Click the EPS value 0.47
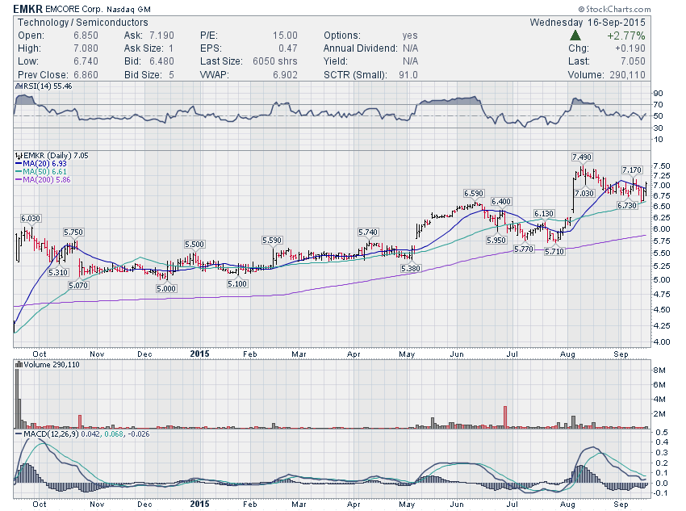Viewport: 686px width, 511px height. point(288,48)
